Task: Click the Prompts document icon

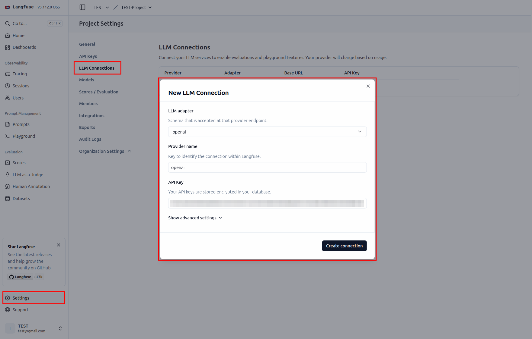Action: (8, 124)
